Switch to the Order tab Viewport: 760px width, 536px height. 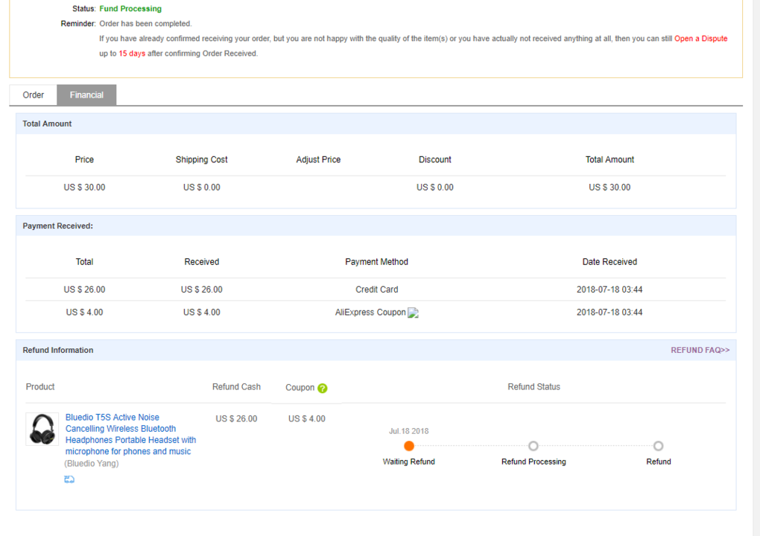coord(34,95)
